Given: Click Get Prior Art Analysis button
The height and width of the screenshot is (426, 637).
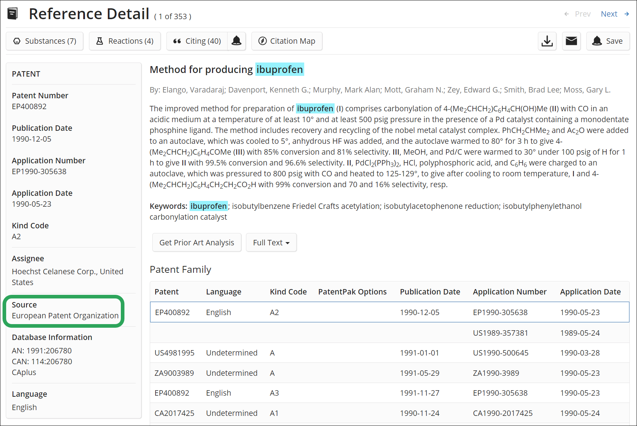Looking at the screenshot, I should (x=197, y=242).
